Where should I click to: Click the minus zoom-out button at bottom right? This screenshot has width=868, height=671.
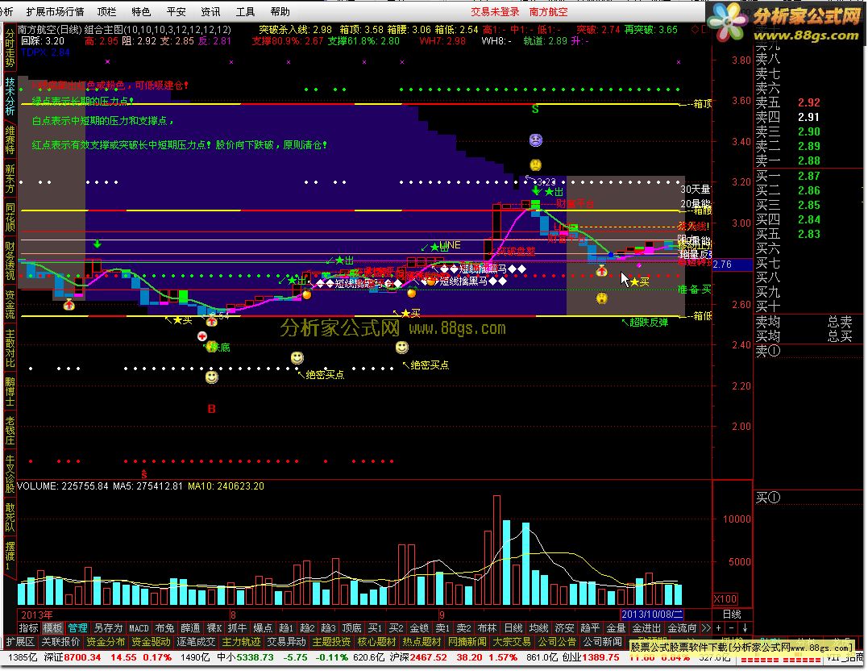pos(732,628)
